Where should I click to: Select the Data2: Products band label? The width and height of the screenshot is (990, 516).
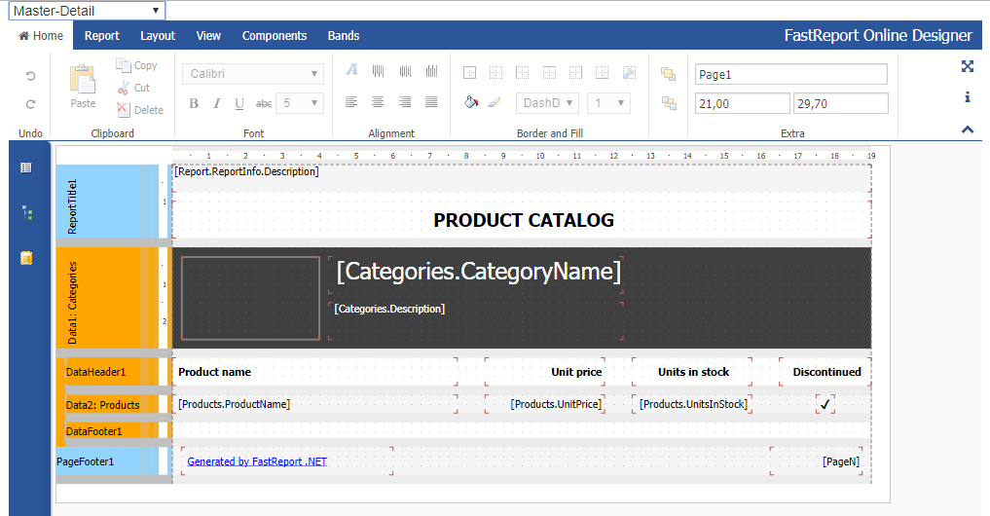pos(103,405)
